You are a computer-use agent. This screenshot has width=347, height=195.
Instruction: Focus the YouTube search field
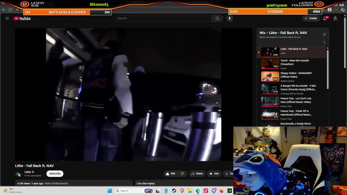163,18
